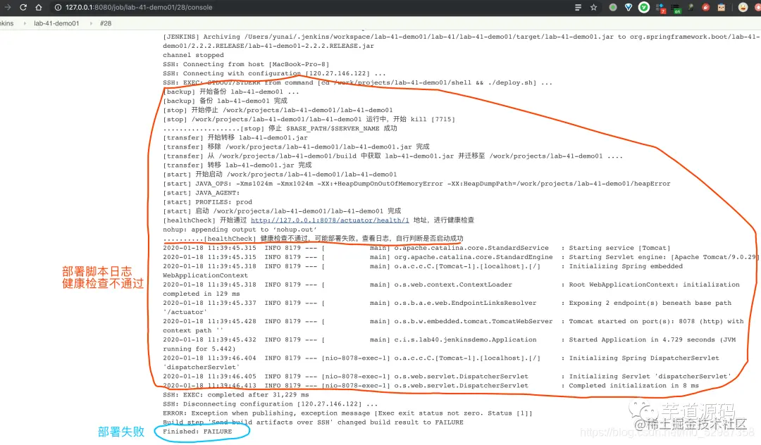Image resolution: width=761 pixels, height=445 pixels.
Task: Click the forward navigation arrow
Action: click(x=7, y=7)
